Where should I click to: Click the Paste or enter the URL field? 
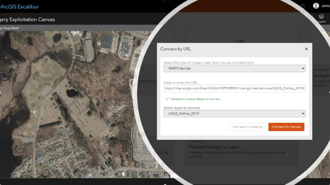tap(234, 88)
